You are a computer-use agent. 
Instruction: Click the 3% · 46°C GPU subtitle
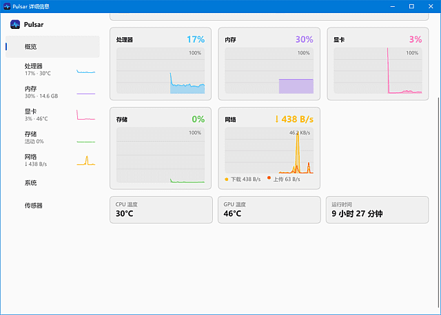point(37,119)
